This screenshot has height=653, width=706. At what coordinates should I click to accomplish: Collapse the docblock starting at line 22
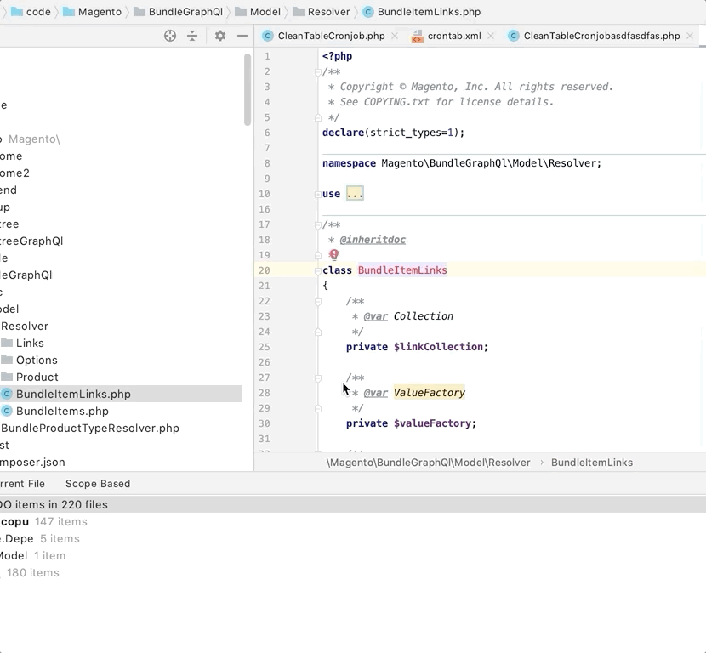point(318,302)
